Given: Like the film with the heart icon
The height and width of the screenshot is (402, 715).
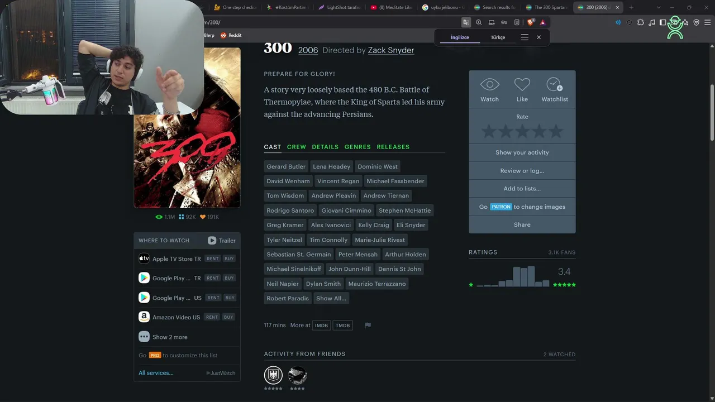Looking at the screenshot, I should 522,84.
